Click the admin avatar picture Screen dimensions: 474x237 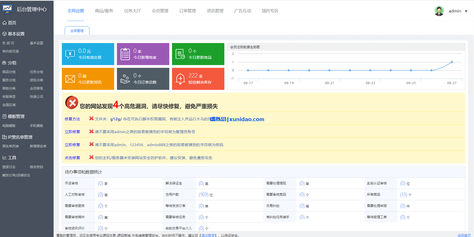439,11
